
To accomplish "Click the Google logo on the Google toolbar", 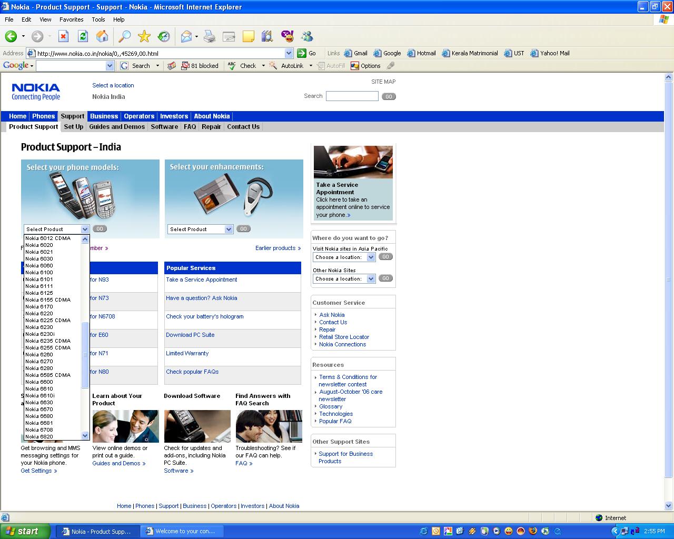I will [x=16, y=66].
